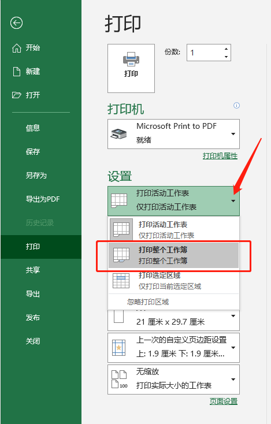The height and width of the screenshot is (424, 271).
Task: Open the 打印机属性 link
Action: 220,156
